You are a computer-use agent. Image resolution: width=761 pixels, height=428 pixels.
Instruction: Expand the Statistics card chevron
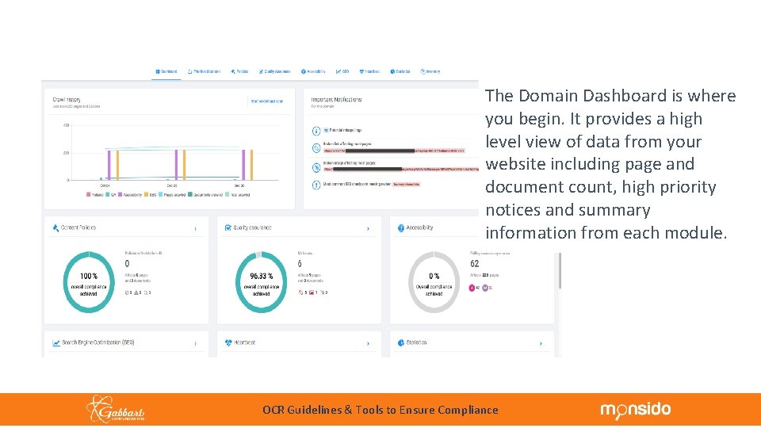[541, 343]
